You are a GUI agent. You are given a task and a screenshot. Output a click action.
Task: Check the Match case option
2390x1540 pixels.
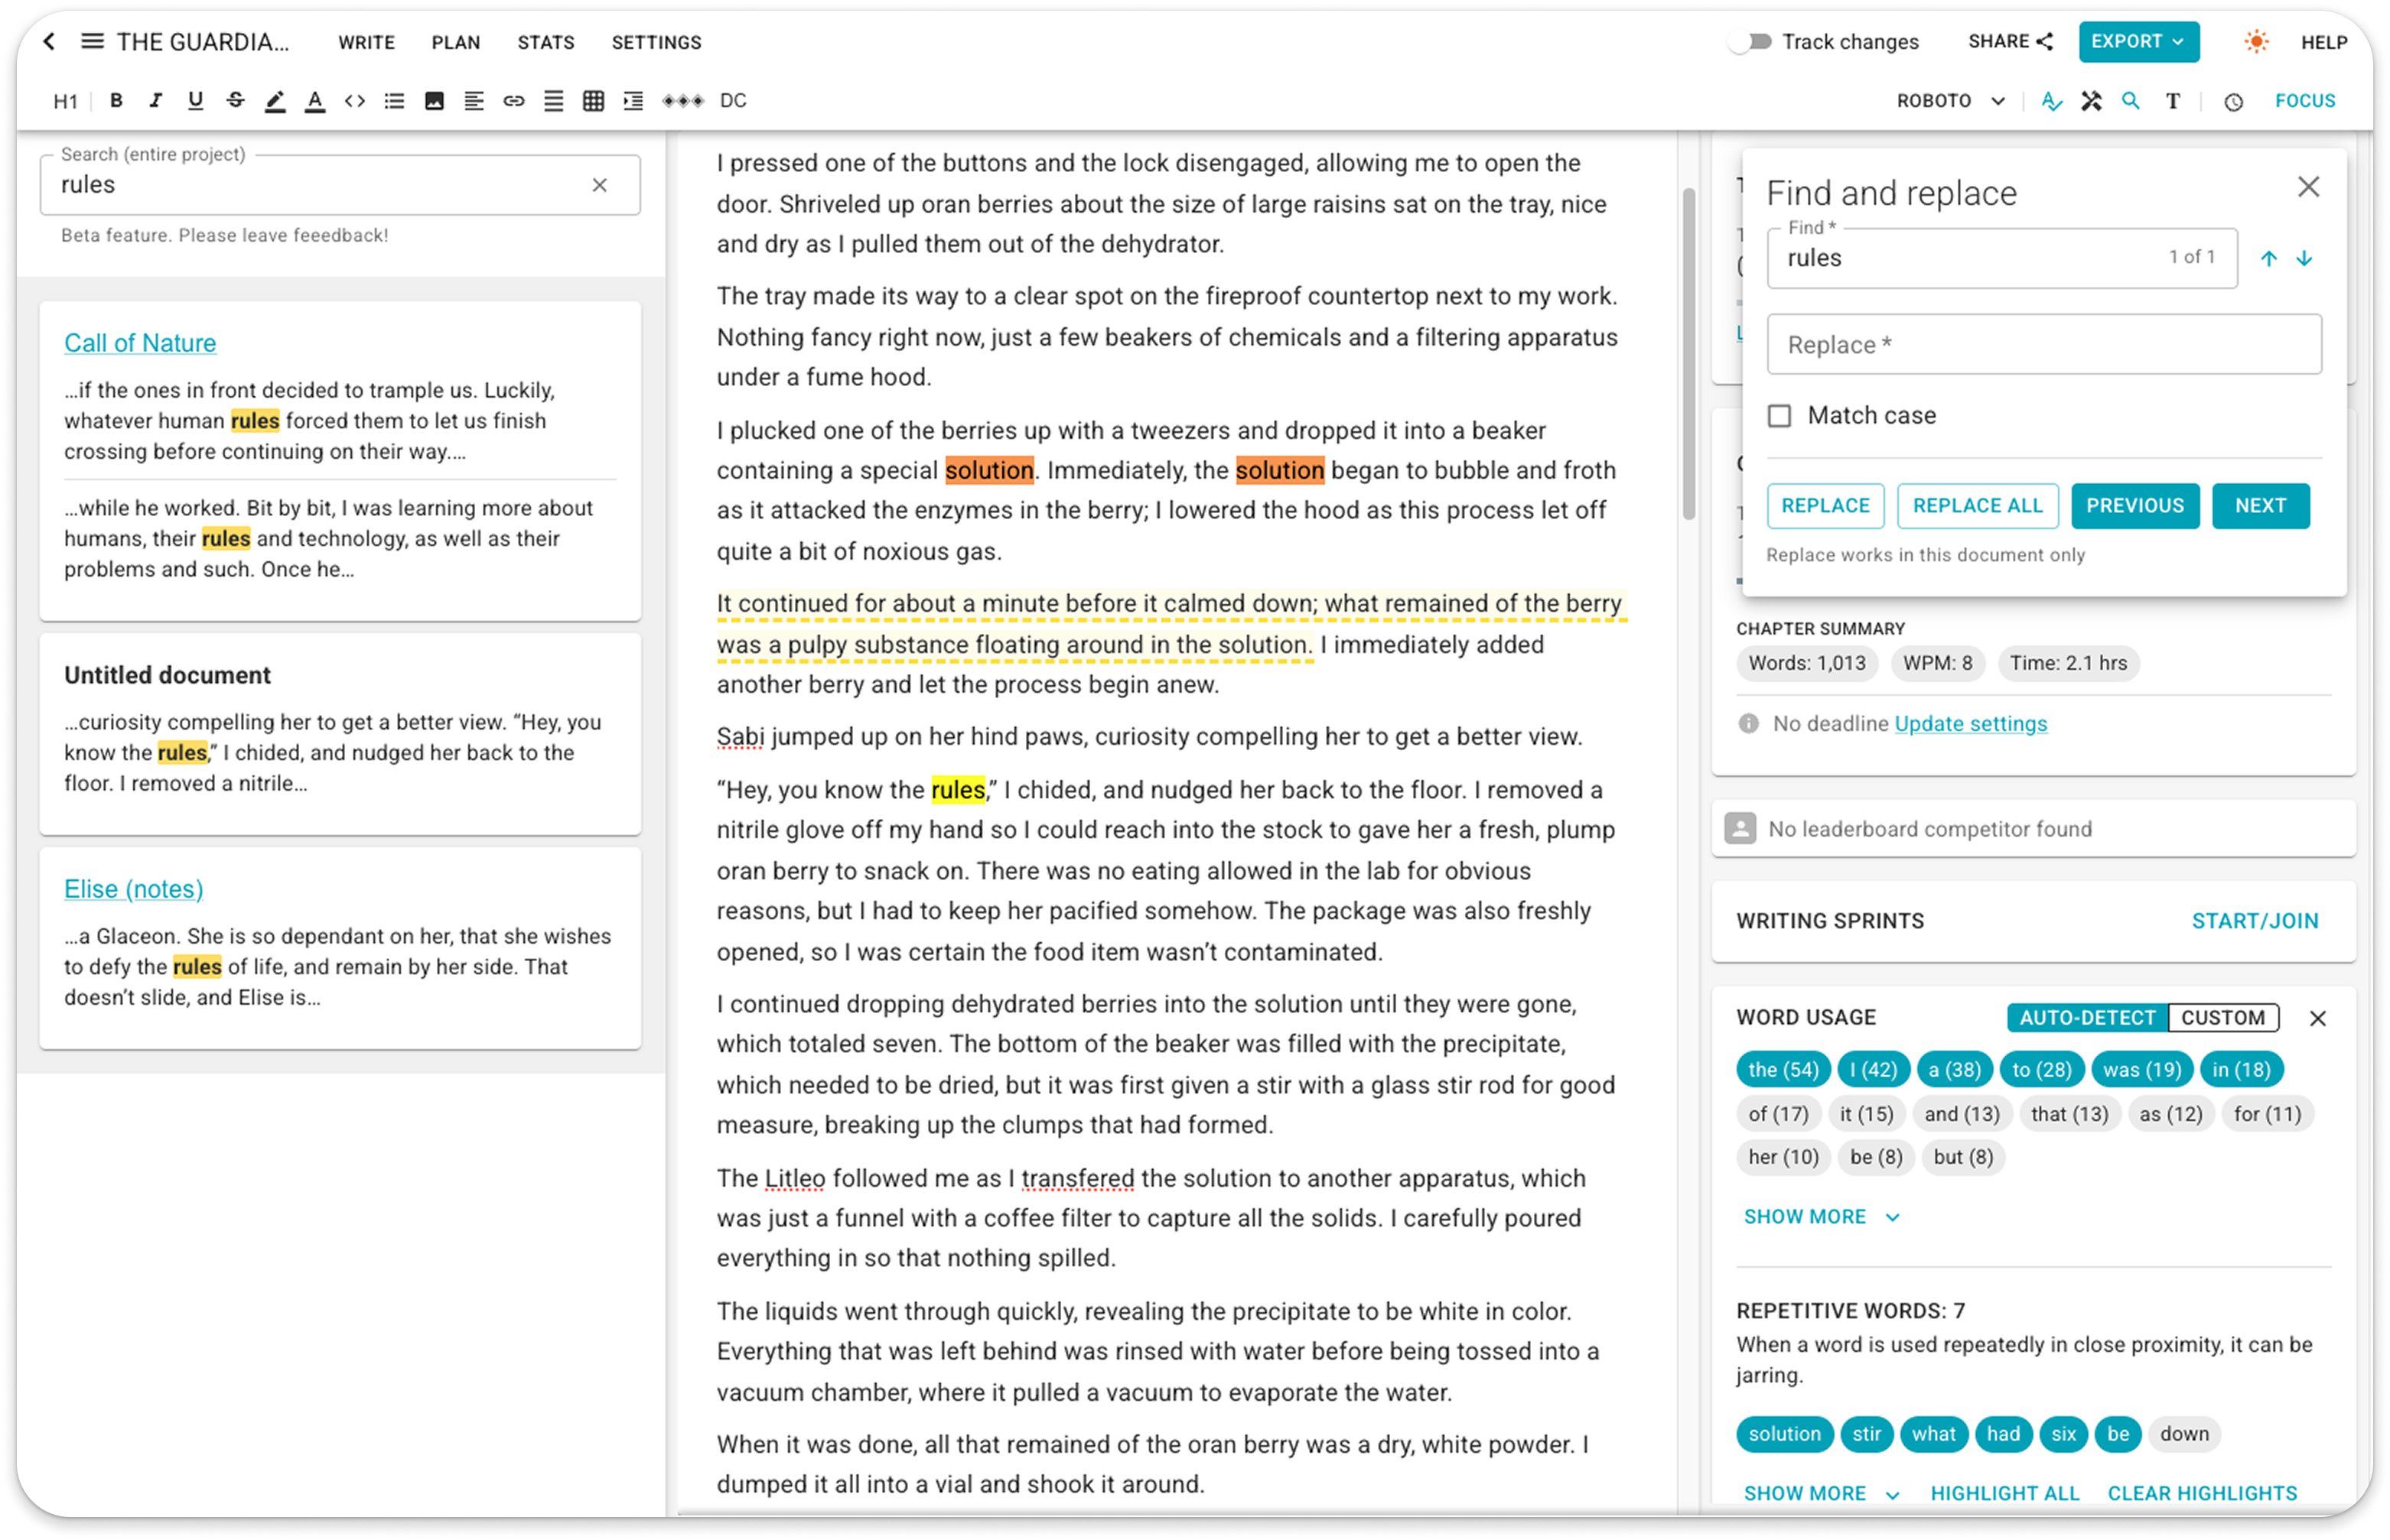[1779, 415]
